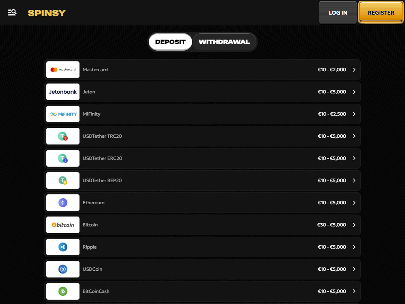This screenshot has height=304, width=405.
Task: Open the menu search icon
Action: [12, 12]
